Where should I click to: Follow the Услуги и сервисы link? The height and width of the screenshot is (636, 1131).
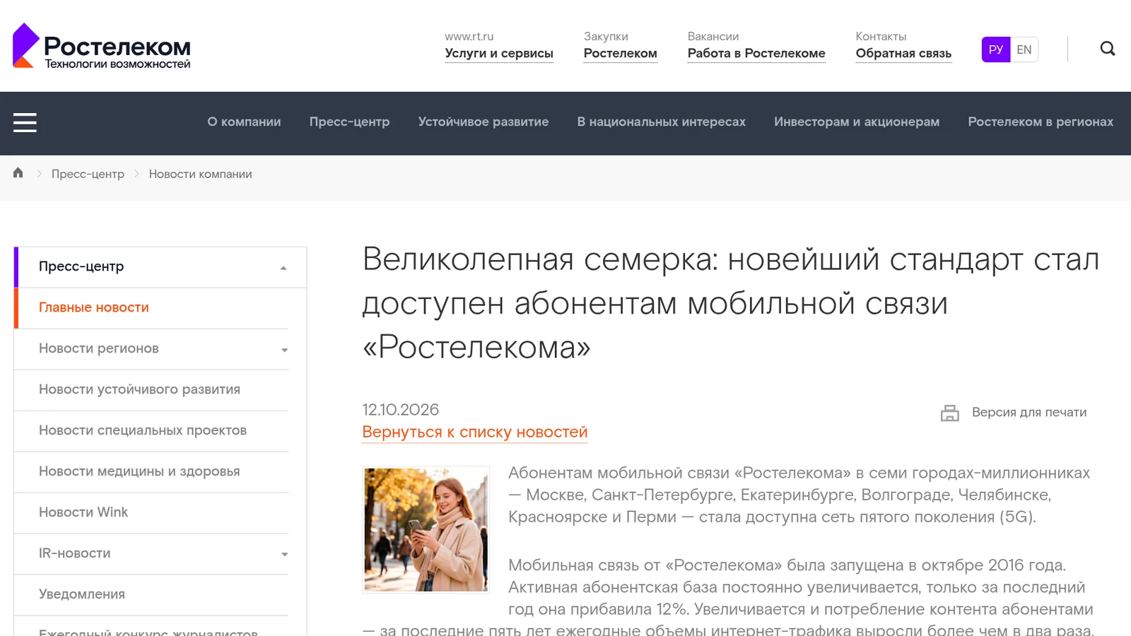point(499,53)
